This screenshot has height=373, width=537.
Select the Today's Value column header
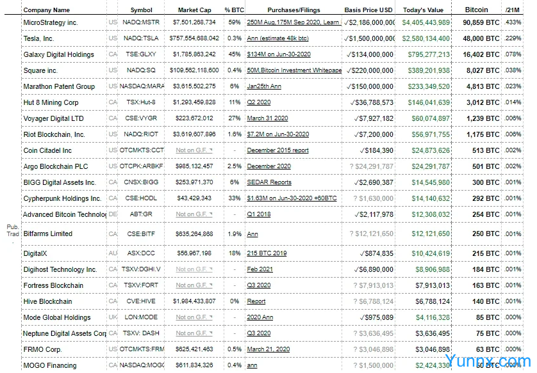tap(424, 10)
